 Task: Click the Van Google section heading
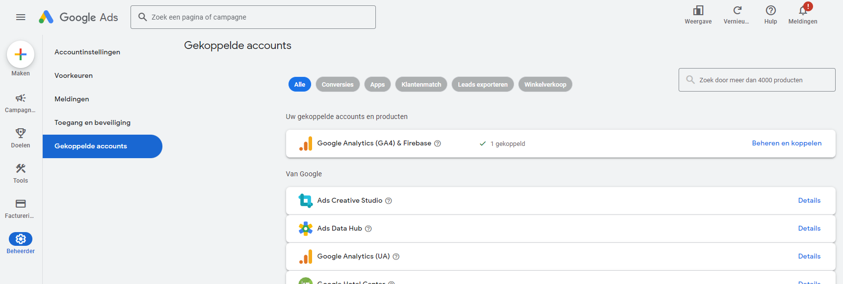304,174
